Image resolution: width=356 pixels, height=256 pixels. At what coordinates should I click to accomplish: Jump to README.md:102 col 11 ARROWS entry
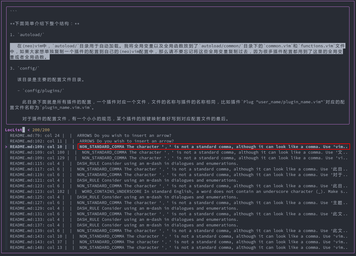coord(92,141)
